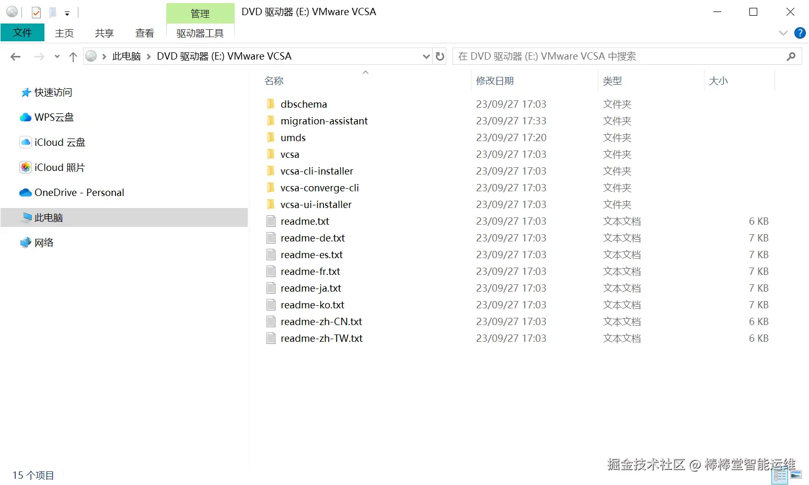Click the readme-fr.txt document icon
The width and height of the screenshot is (809, 485).
coord(271,271)
